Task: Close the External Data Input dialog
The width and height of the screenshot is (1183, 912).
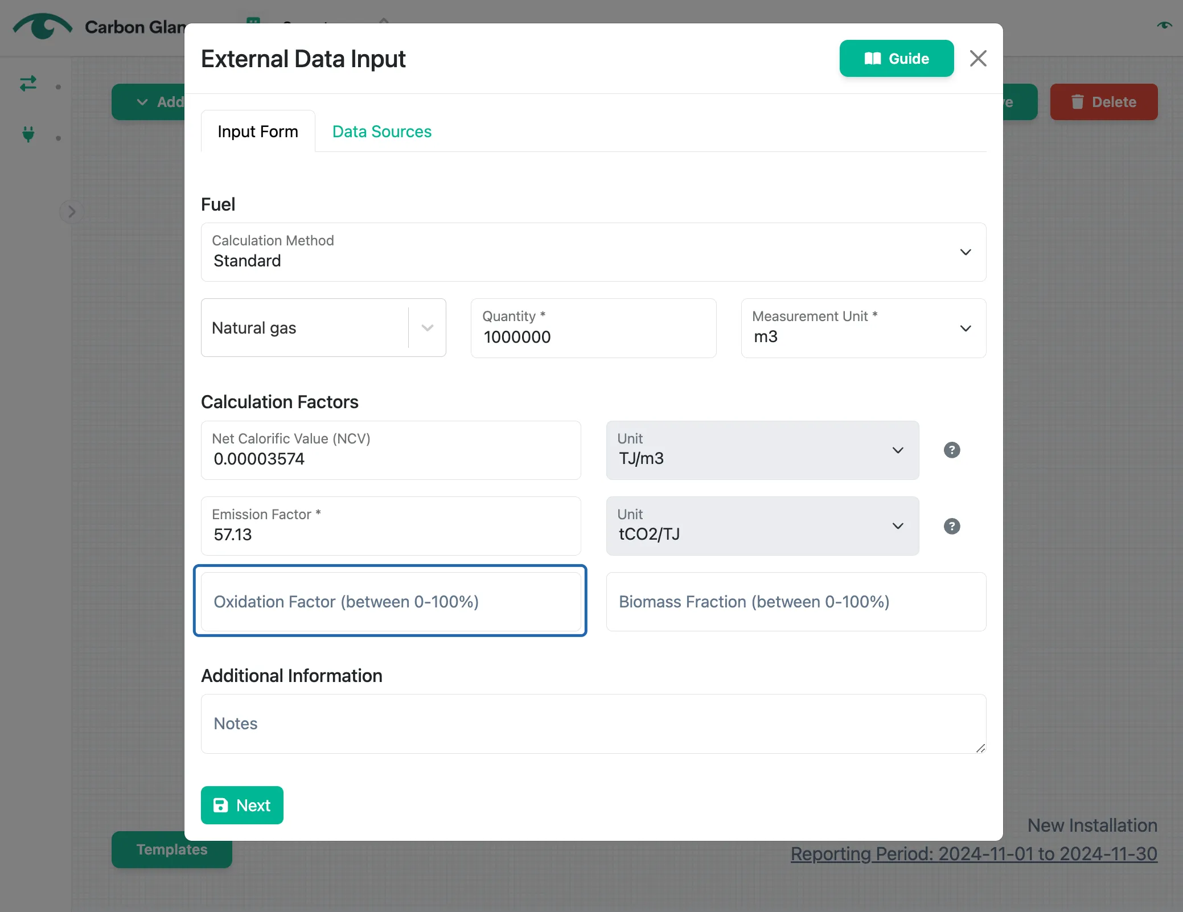Action: click(x=978, y=59)
